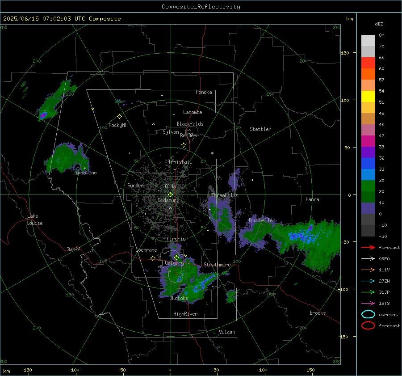Click the green 31JP arrow in the legend
The width and height of the screenshot is (402, 376).
pyautogui.click(x=368, y=292)
